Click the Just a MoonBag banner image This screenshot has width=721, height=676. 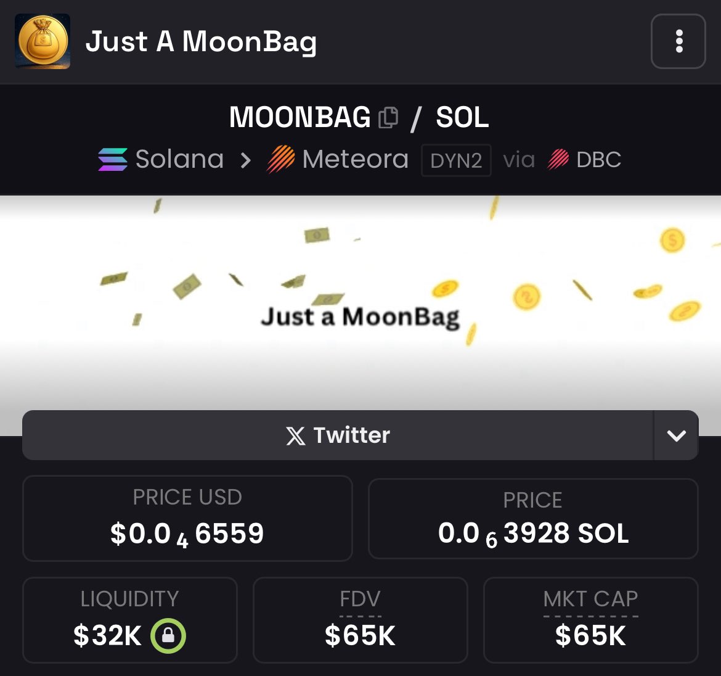click(x=360, y=303)
